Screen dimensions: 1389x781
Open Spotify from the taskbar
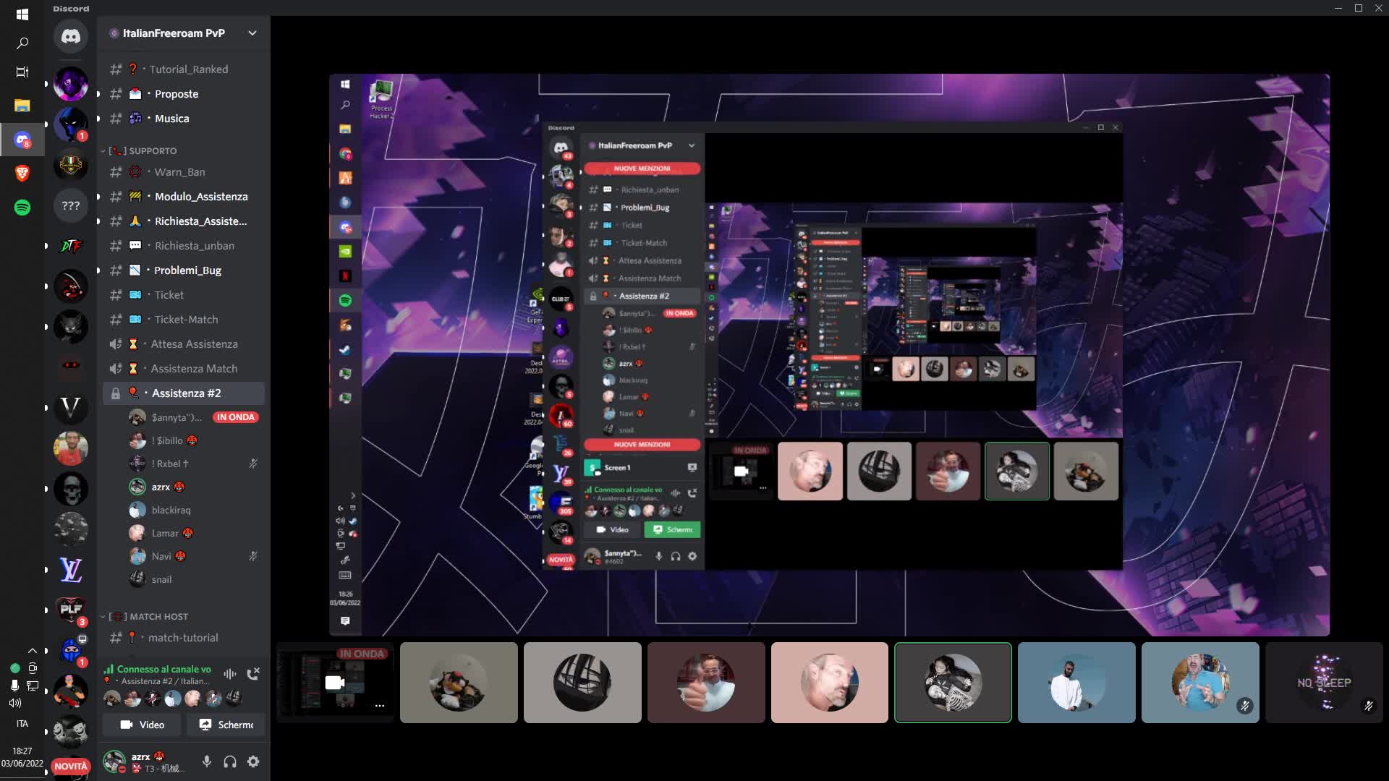[22, 208]
